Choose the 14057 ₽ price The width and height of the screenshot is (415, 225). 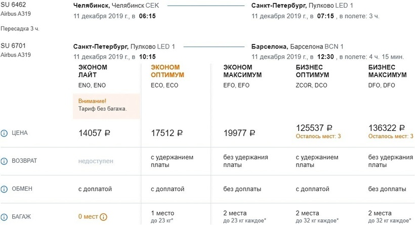[94, 133]
